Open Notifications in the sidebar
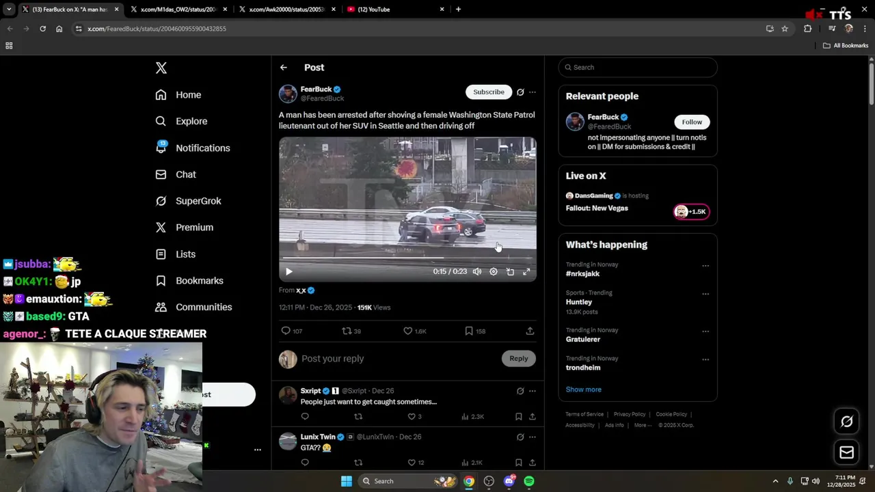 pyautogui.click(x=193, y=148)
